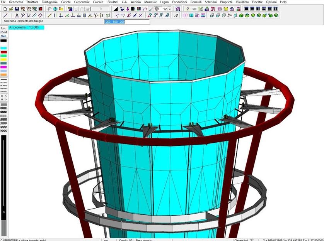Click the light bulb icon
Screen dimensions: 324x241
point(188,8)
